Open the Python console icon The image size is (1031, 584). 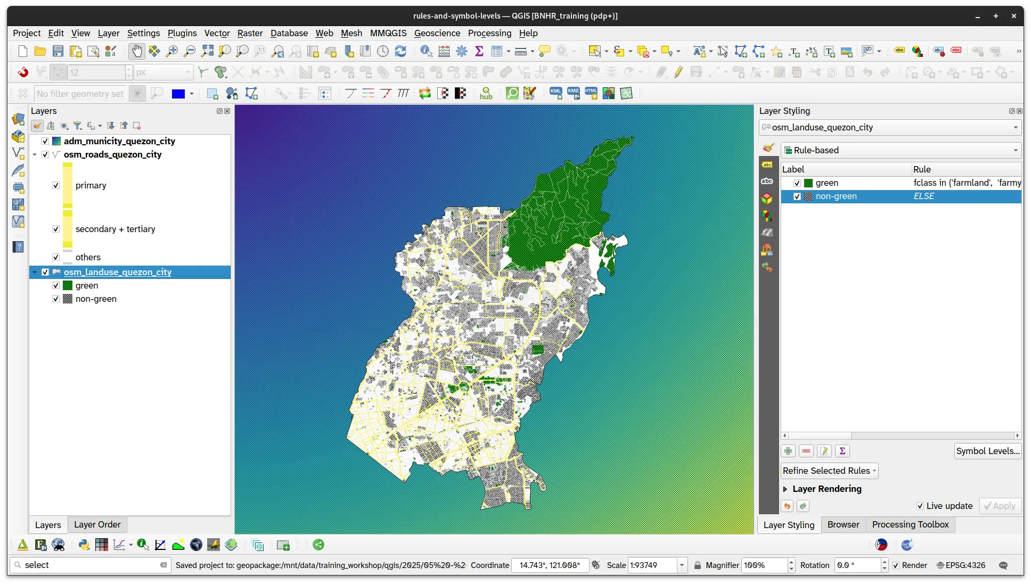point(84,545)
